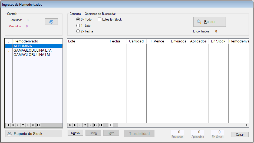
Task: Go to first record in Lote grid navigator
Action: point(70,125)
